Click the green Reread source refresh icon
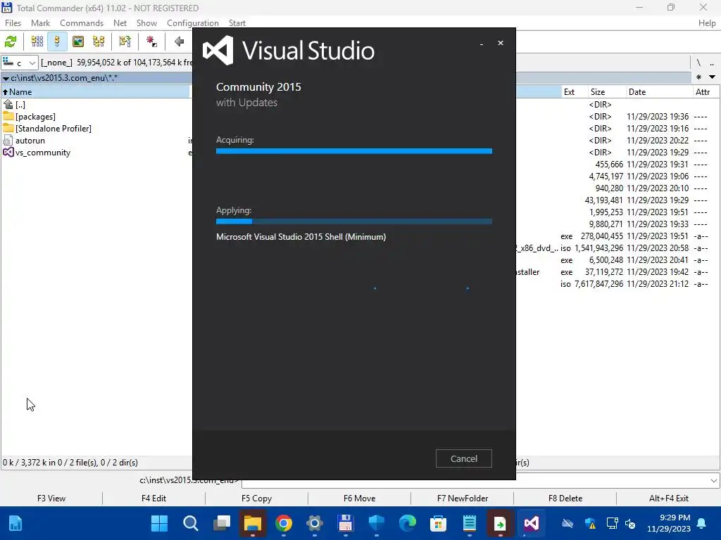Viewport: 721px width, 540px height. point(11,41)
